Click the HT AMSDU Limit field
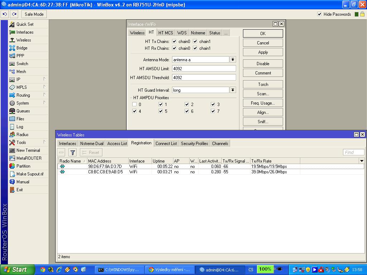367x275 pixels. pos(204,68)
